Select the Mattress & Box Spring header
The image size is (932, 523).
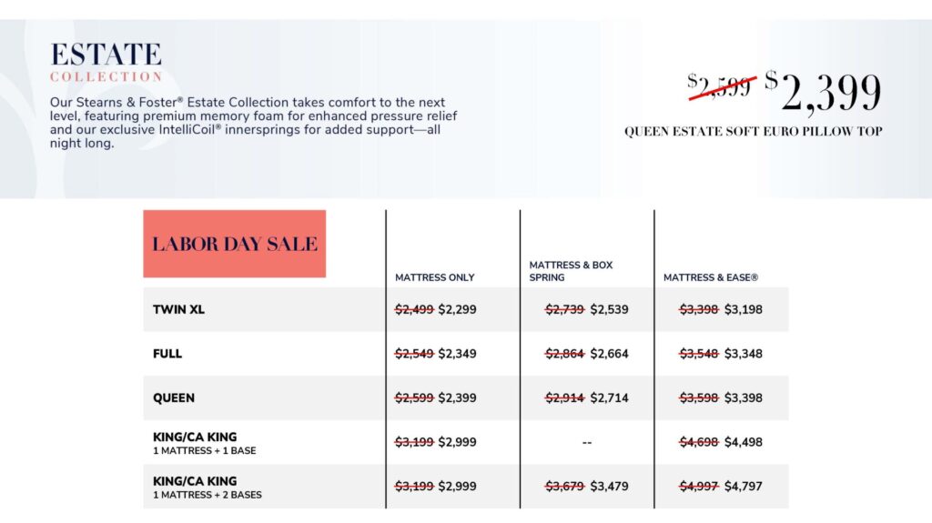pos(571,271)
